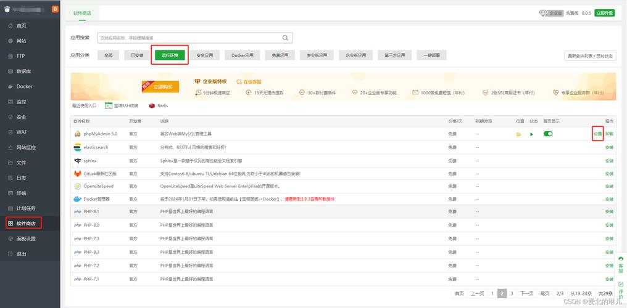The width and height of the screenshot is (627, 308).
Task: Click the 立即购买 banner button
Action: (160, 87)
